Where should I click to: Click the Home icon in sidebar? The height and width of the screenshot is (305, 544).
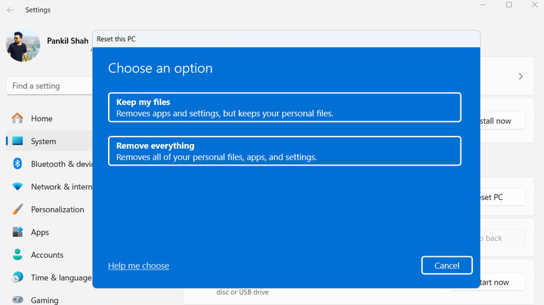point(17,118)
